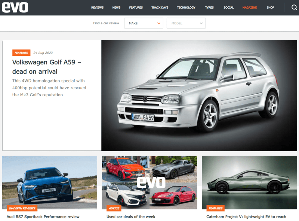Image resolution: width=299 pixels, height=221 pixels.
Task: Open the search magnifier icon
Action: click(294, 7)
